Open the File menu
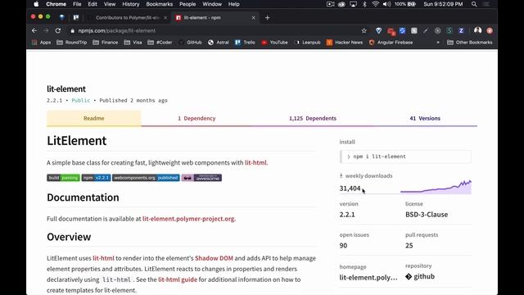Screen dimensions: 524x295 tap(77, 4)
